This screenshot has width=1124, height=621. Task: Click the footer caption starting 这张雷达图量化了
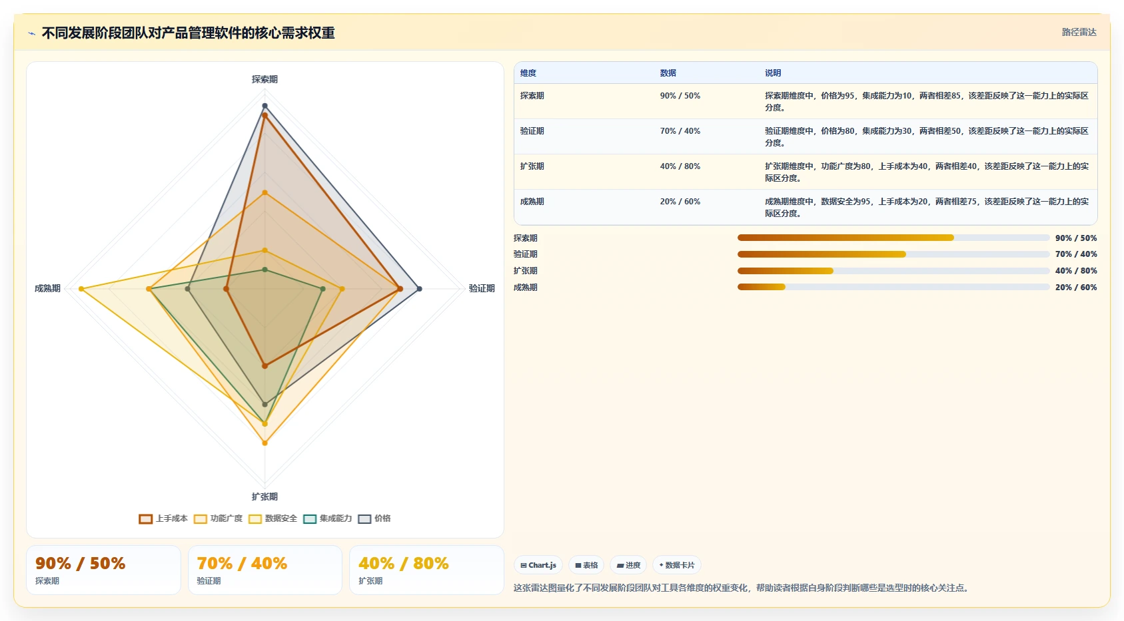point(743,588)
